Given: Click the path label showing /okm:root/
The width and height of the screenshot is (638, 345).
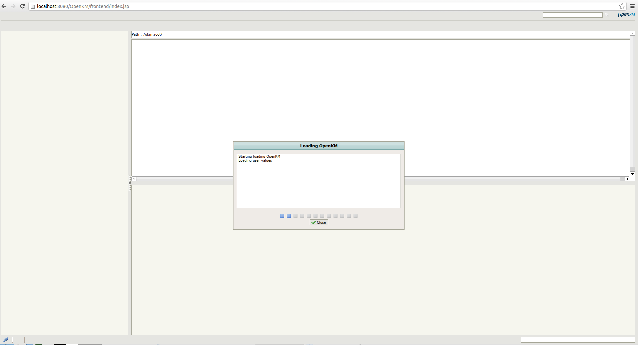Looking at the screenshot, I should (147, 34).
